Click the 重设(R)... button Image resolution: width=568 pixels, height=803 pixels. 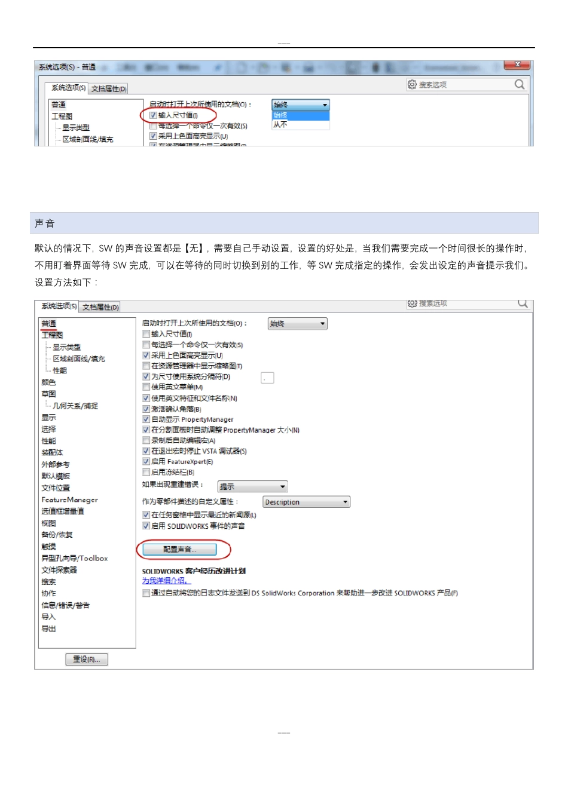click(87, 660)
